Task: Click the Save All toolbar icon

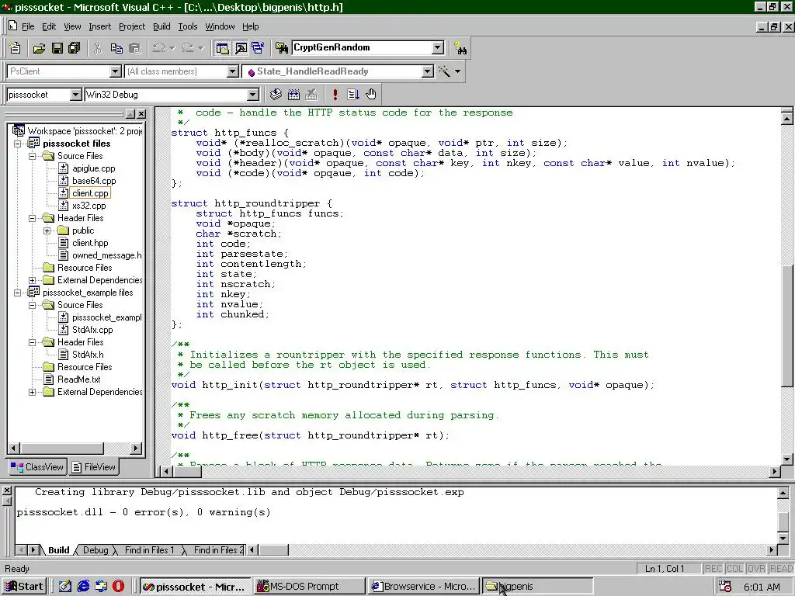Action: (x=75, y=48)
